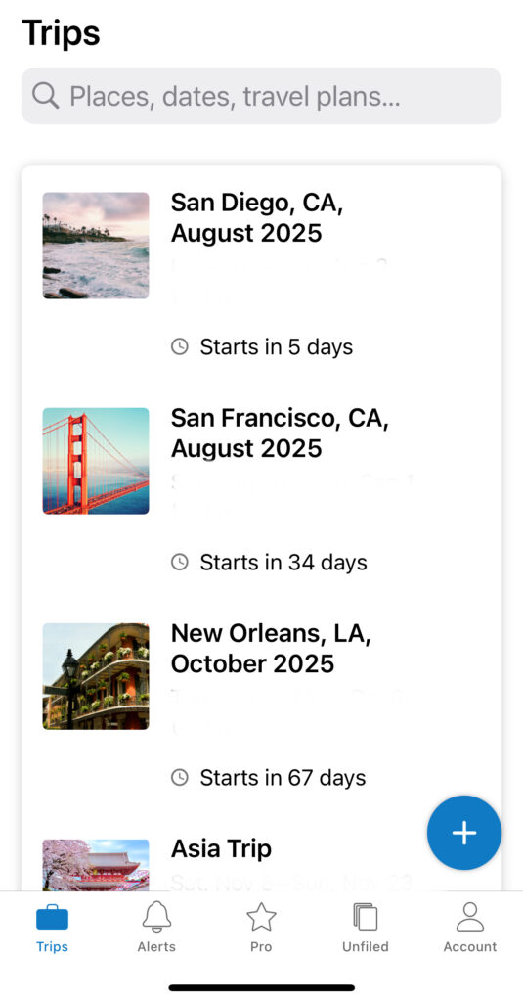Open the Unfiled documents icon
The image size is (523, 1002).
point(366,917)
